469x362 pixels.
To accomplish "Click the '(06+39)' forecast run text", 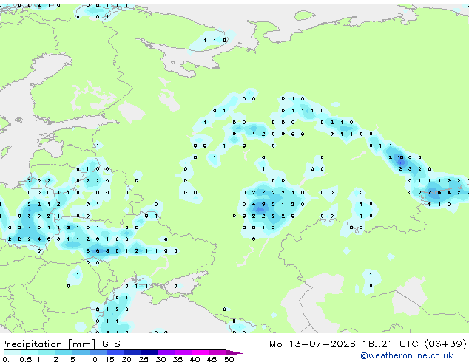I will (x=445, y=344).
